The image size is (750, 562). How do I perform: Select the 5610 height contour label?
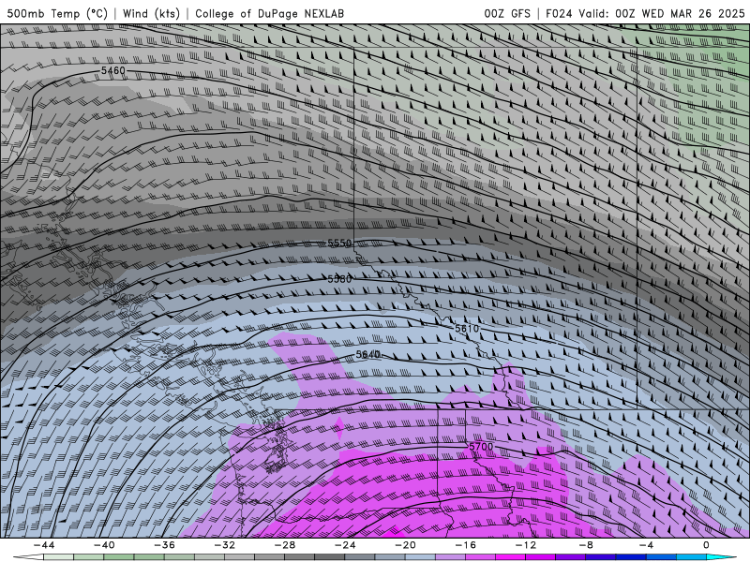coord(466,329)
